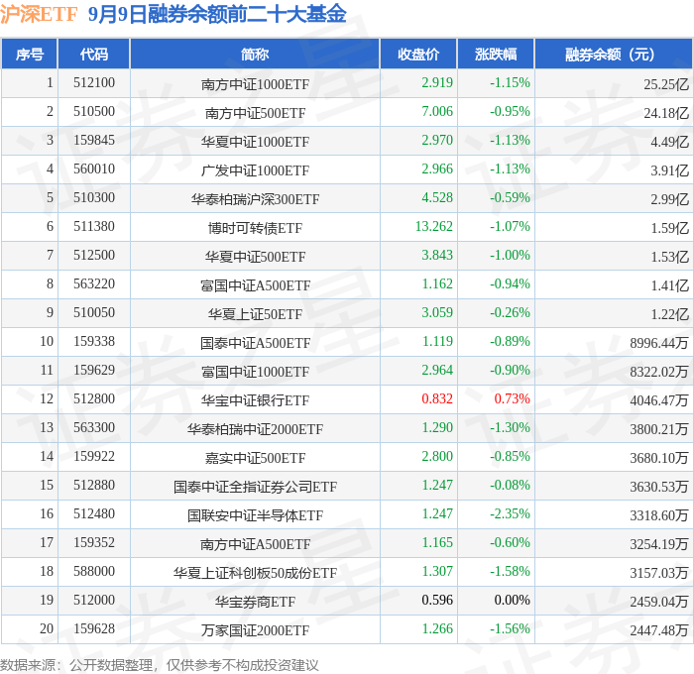Screen dimensions: 694x674
Task: Select the code 512100
Action: pyautogui.click(x=94, y=82)
